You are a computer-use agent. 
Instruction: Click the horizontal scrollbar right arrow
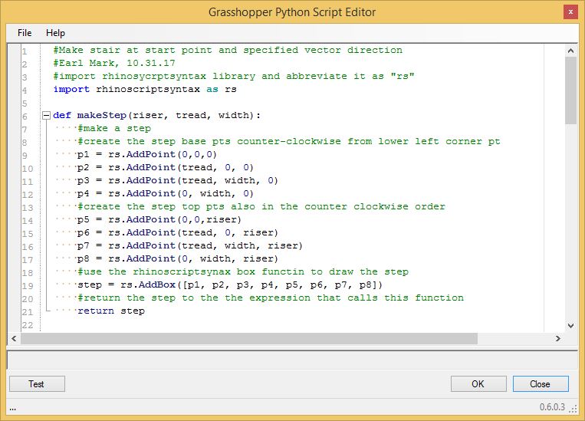coord(557,338)
